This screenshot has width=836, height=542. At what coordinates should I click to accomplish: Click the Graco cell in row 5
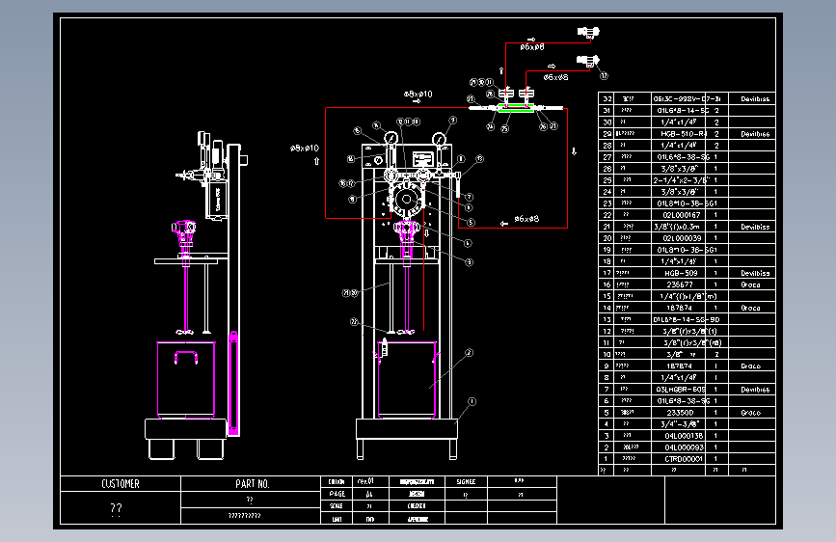coord(750,413)
